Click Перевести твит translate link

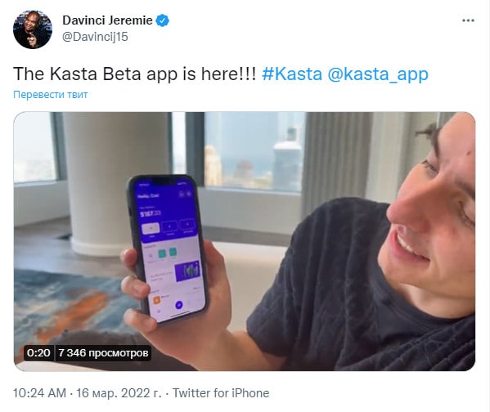pos(51,94)
